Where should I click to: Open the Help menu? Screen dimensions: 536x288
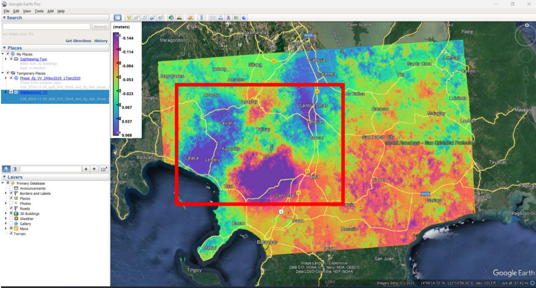[61, 11]
